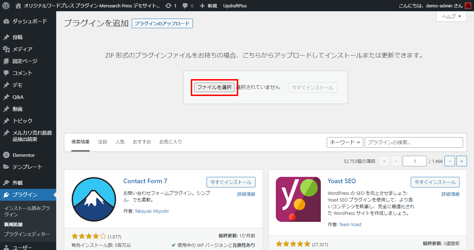474x250 pixels.
Task: Open 詳細情報 for Contact Form 7
Action: click(246, 194)
